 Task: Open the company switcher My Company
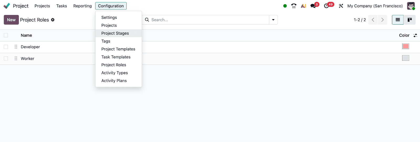pos(375,6)
